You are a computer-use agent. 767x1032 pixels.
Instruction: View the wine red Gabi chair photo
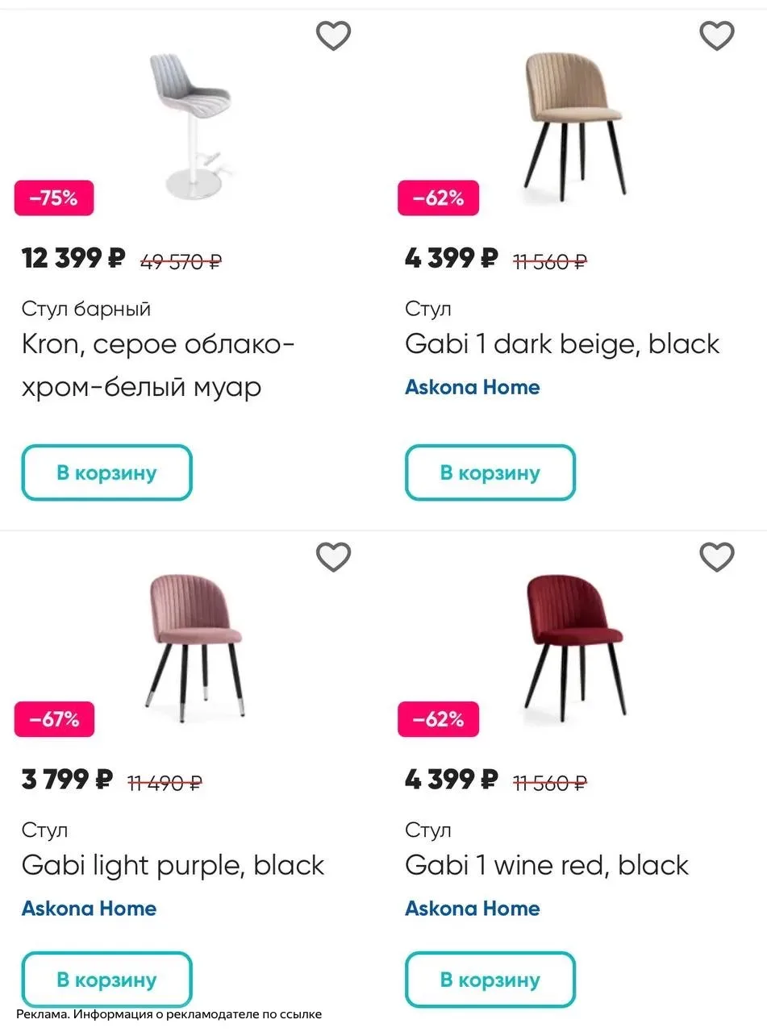(574, 645)
